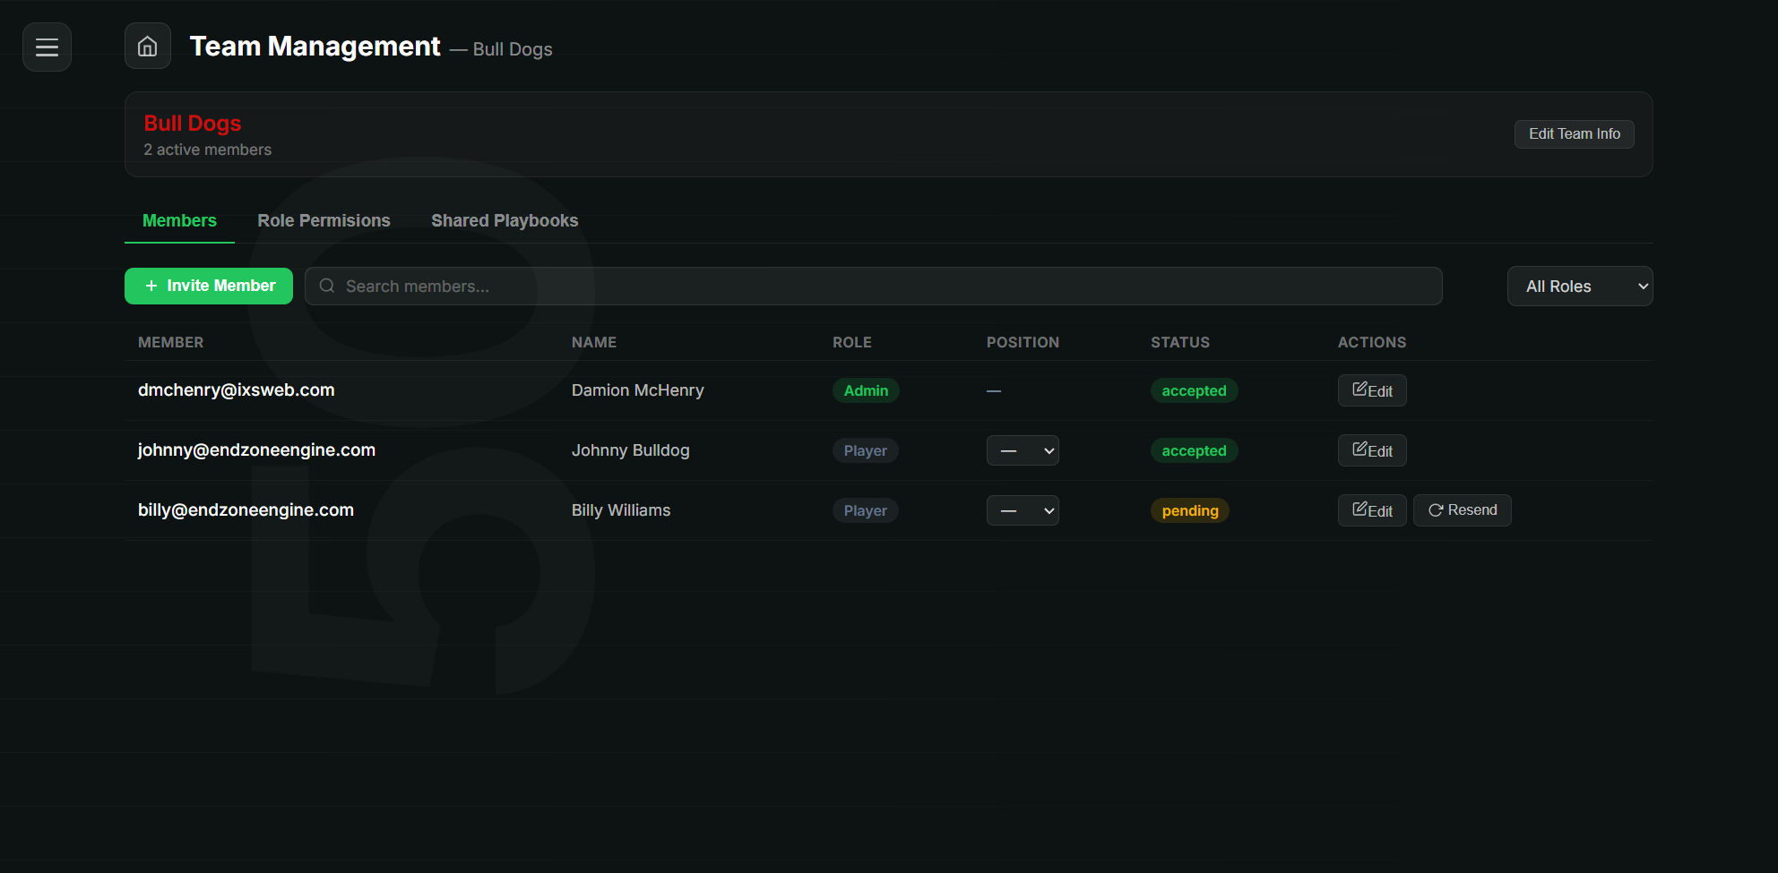Click the Resend refresh icon for Billy
Image resolution: width=1778 pixels, height=873 pixels.
coord(1436,510)
